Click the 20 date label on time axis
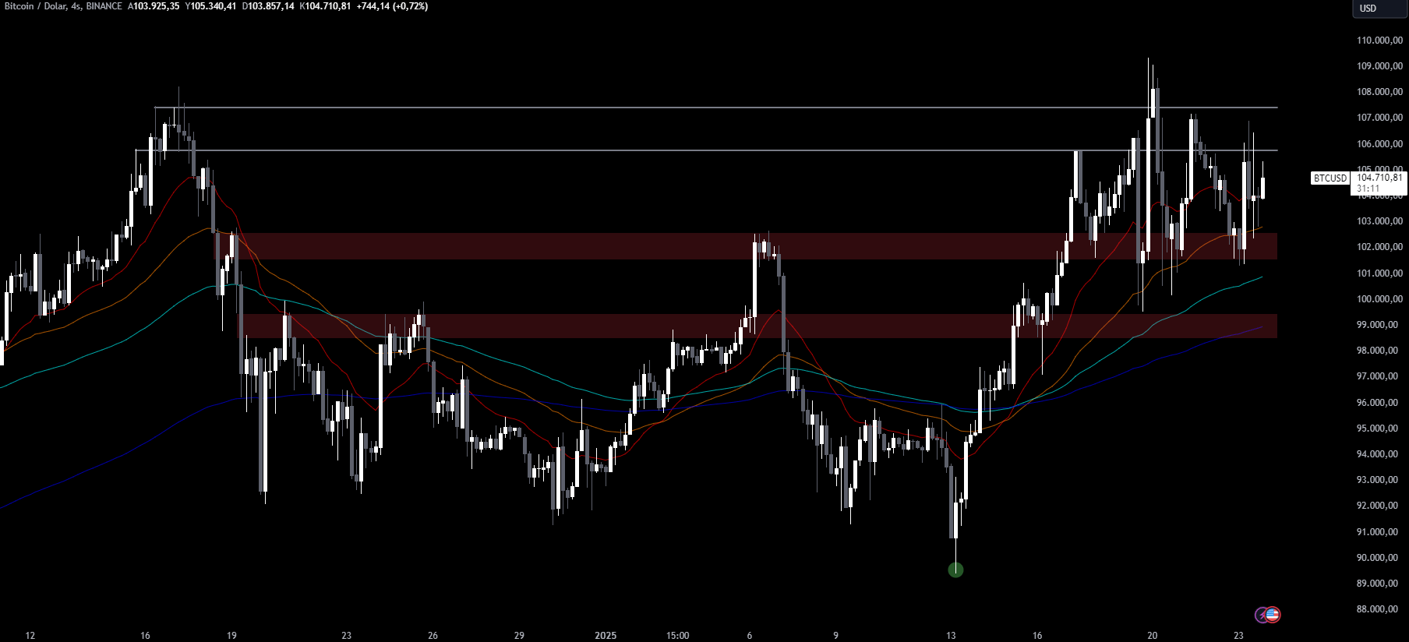Image resolution: width=1409 pixels, height=642 pixels. click(1153, 636)
